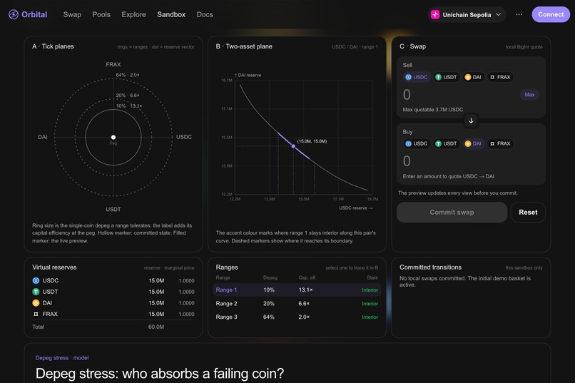Select the Range 2 row
575x383 pixels.
(x=297, y=303)
